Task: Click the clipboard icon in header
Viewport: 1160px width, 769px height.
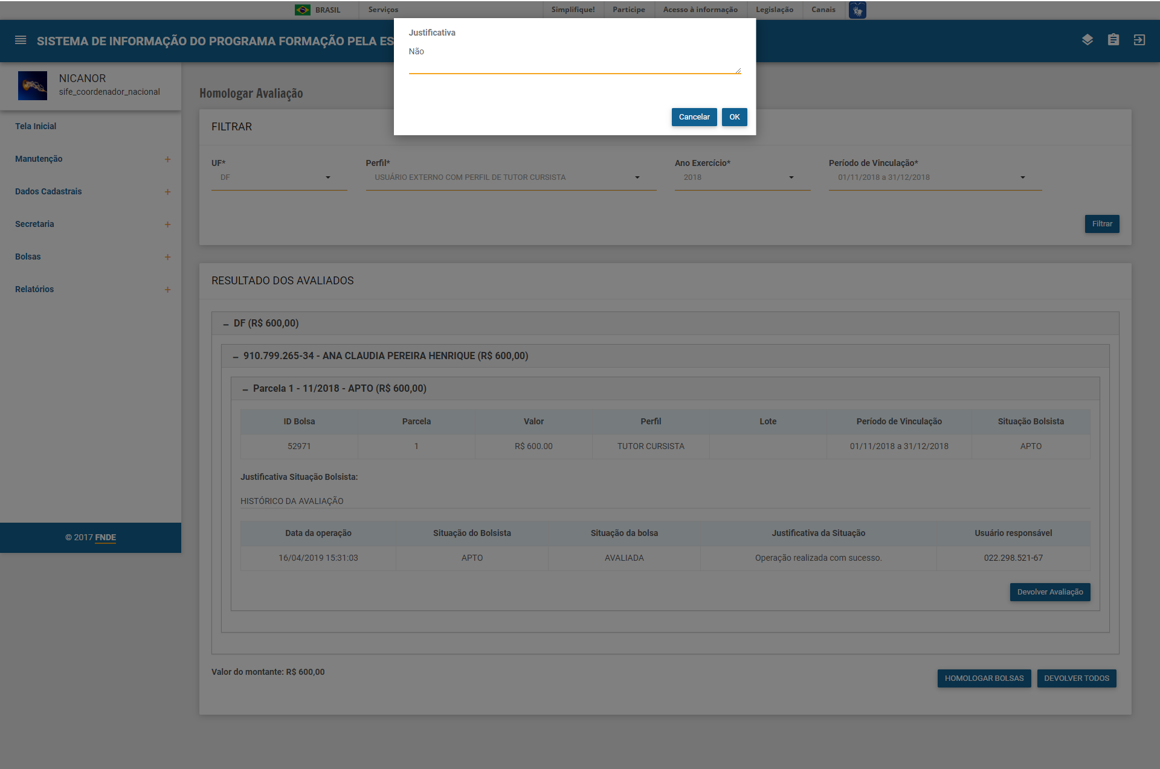Action: [1113, 40]
